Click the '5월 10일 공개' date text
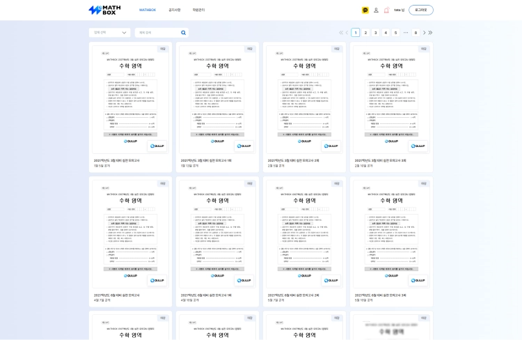 [363, 300]
